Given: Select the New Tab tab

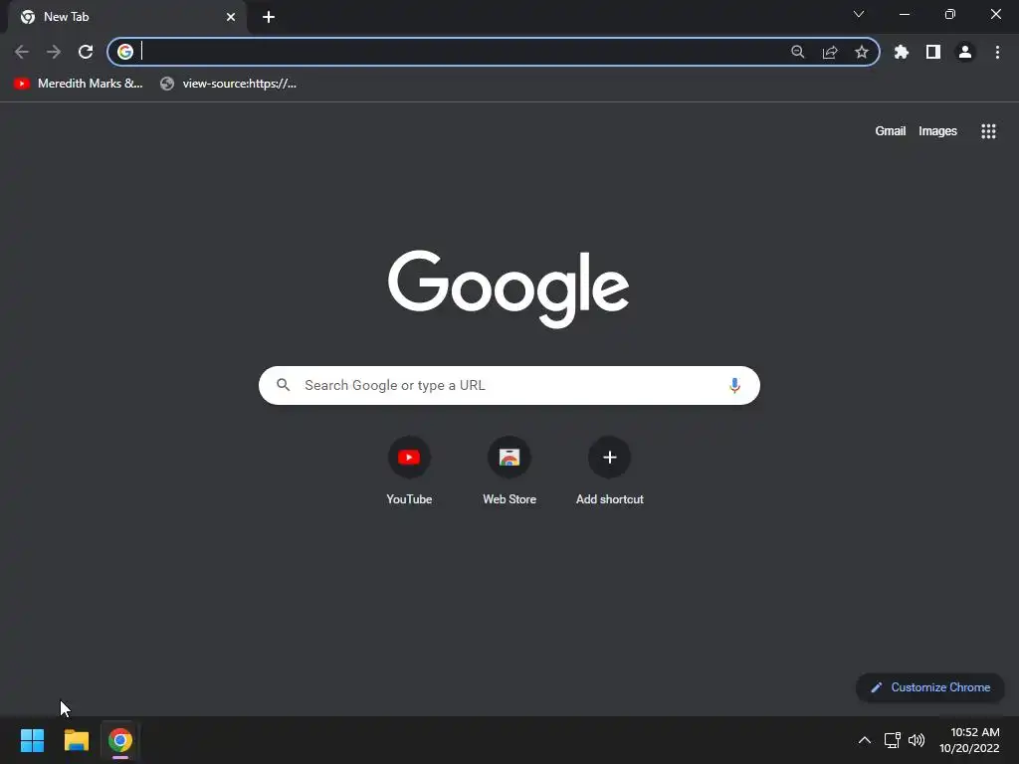Looking at the screenshot, I should pos(127,17).
